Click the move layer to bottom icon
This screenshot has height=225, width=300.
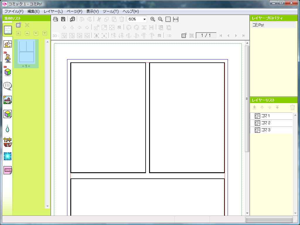(x=255, y=107)
